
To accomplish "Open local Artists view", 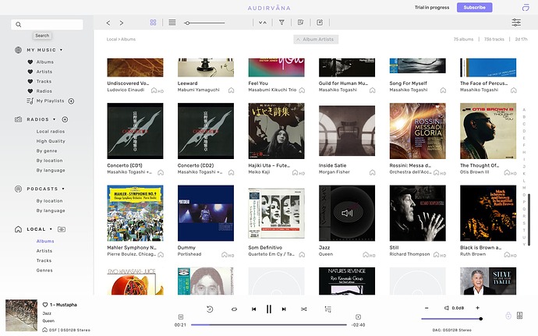I will [44, 251].
